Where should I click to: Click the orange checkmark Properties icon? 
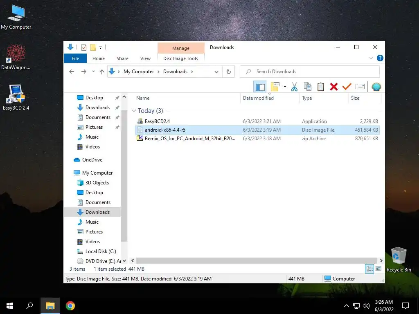pyautogui.click(x=347, y=87)
